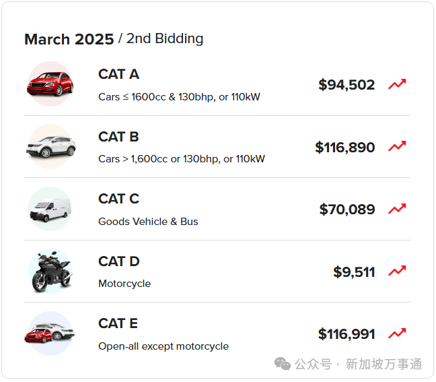Select the CAT B heading
436x382 pixels.
tap(118, 137)
